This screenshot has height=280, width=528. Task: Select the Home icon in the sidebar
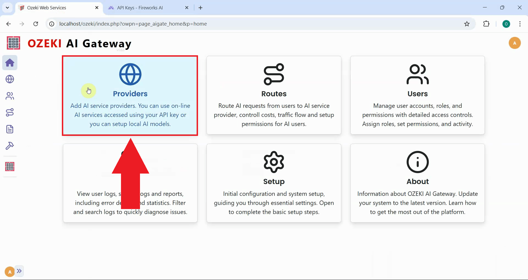(x=10, y=63)
